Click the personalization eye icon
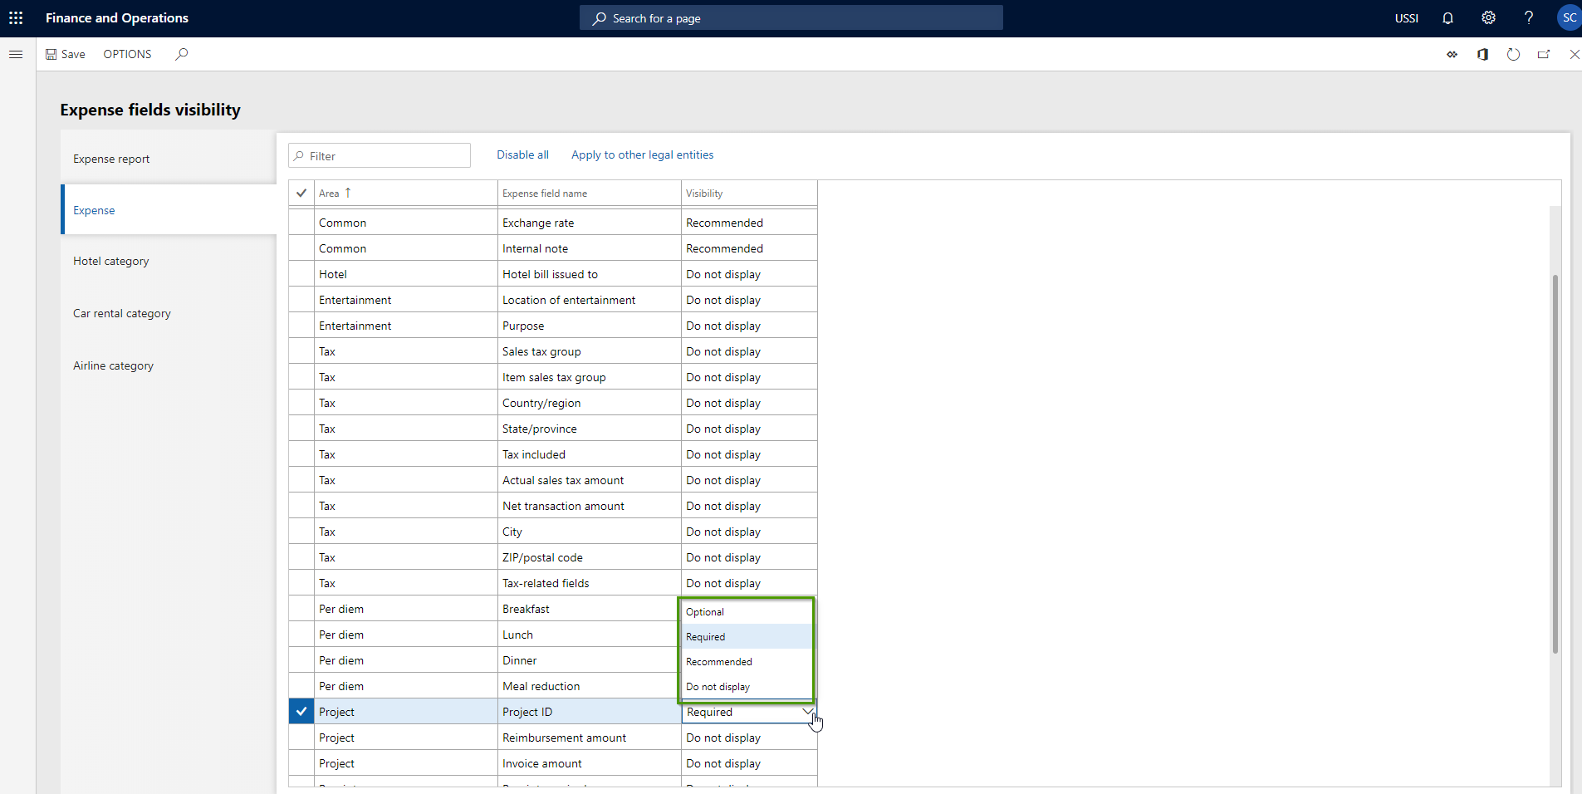The width and height of the screenshot is (1582, 794). click(1452, 54)
